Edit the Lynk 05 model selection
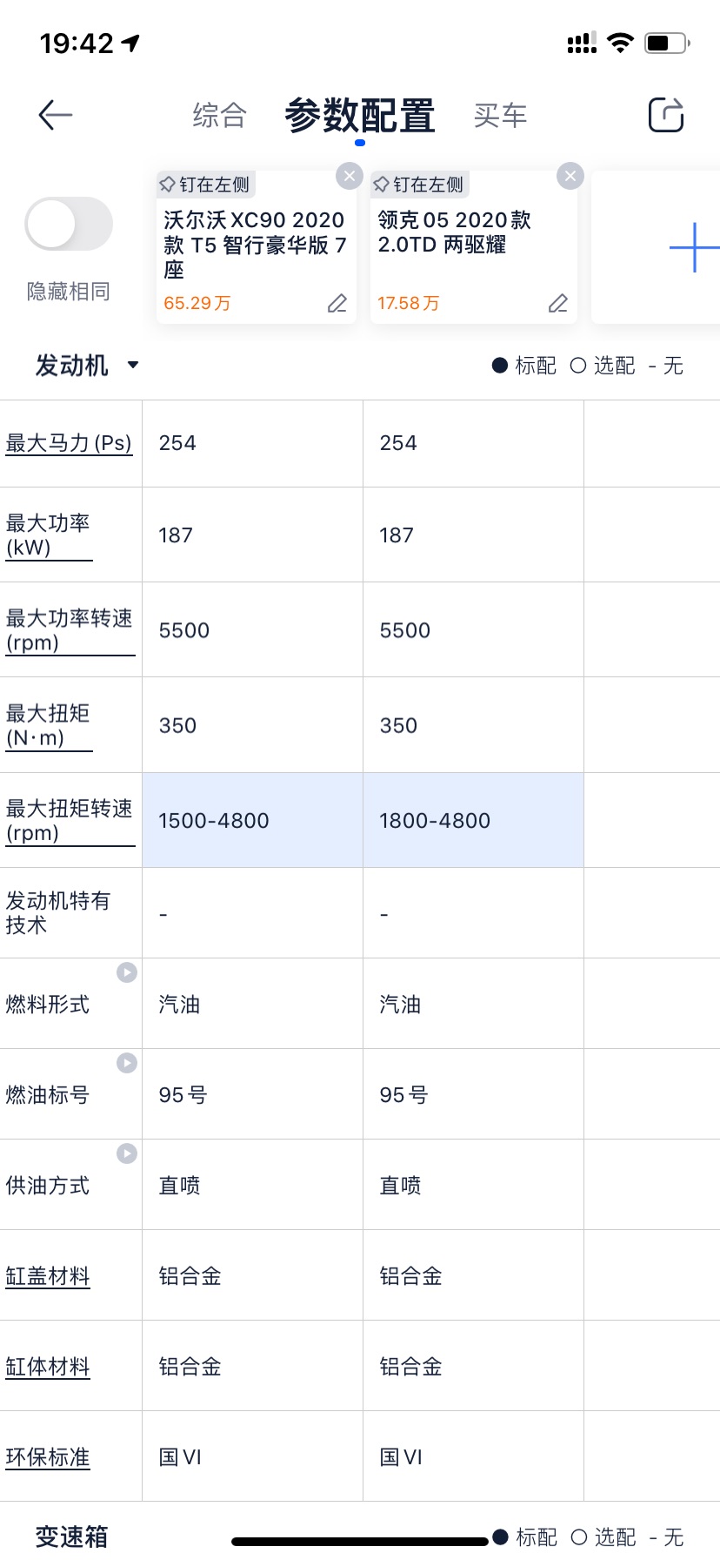 (x=558, y=303)
